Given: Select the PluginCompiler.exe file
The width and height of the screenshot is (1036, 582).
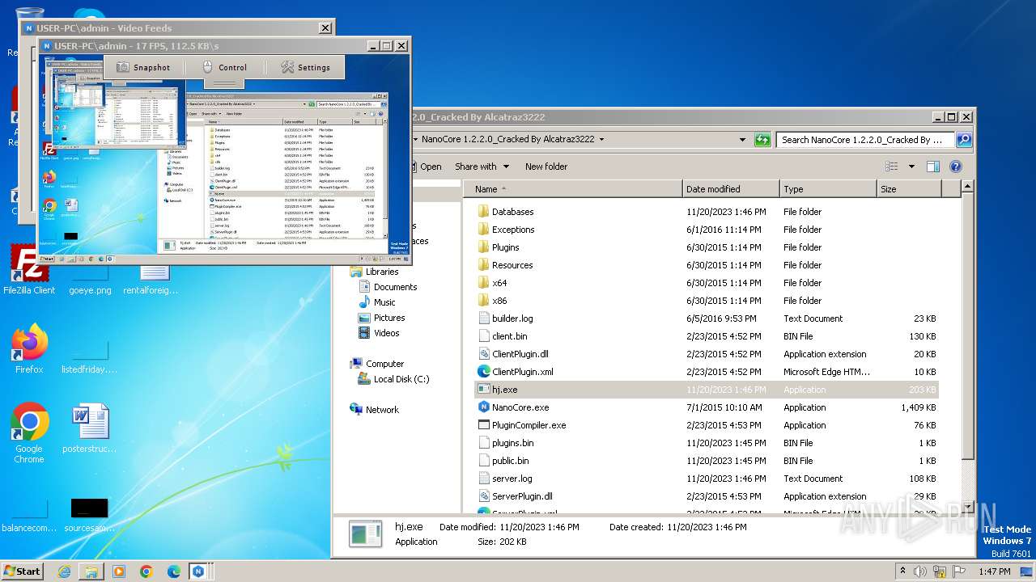Looking at the screenshot, I should tap(706, 425).
